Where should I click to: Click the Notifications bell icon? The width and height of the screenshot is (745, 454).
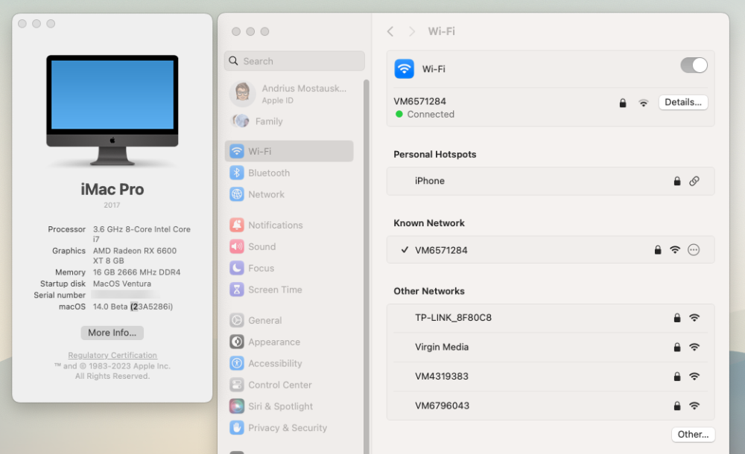coord(237,225)
